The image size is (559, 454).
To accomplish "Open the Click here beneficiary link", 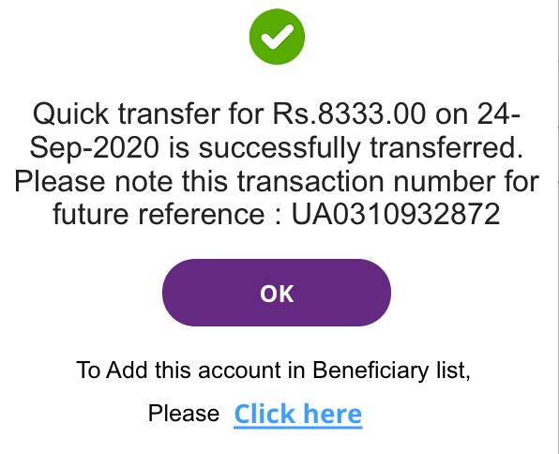I will (x=298, y=414).
